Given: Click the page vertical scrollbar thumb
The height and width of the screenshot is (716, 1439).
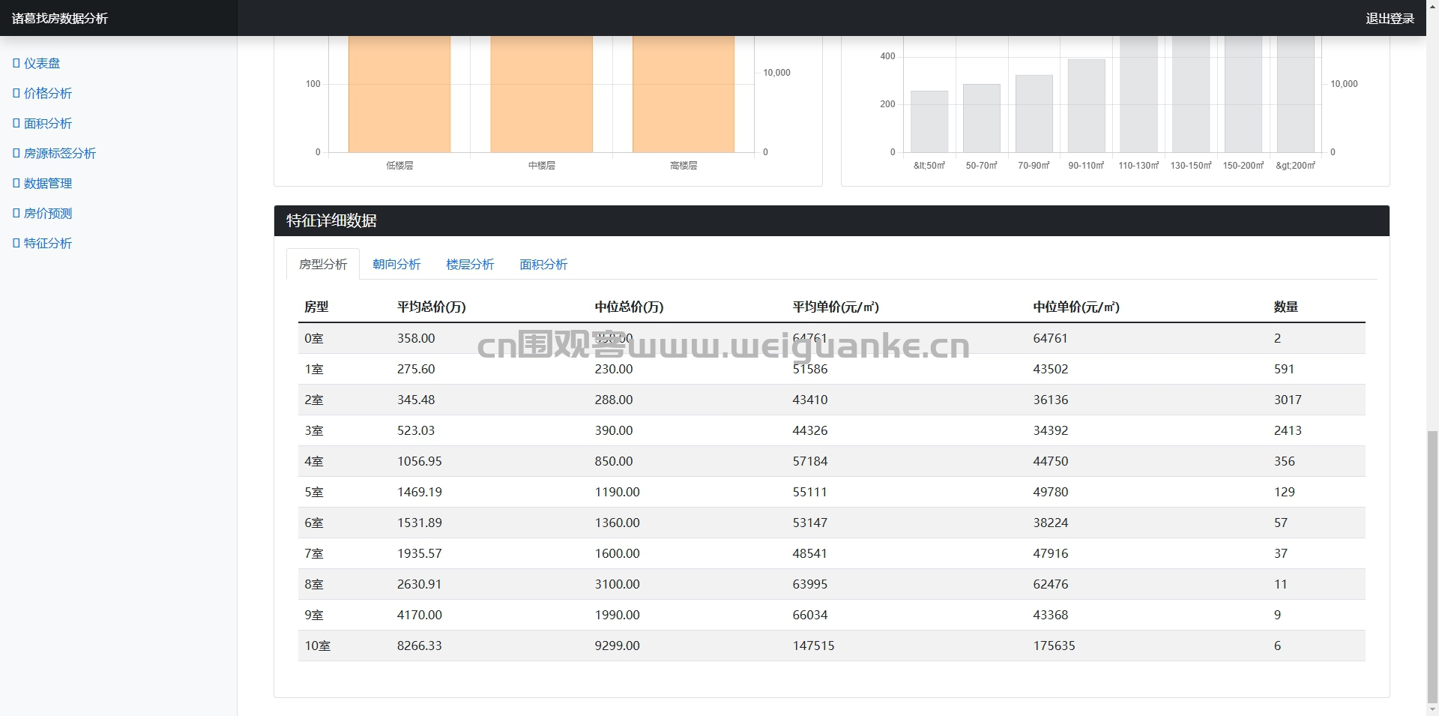Looking at the screenshot, I should [1432, 566].
